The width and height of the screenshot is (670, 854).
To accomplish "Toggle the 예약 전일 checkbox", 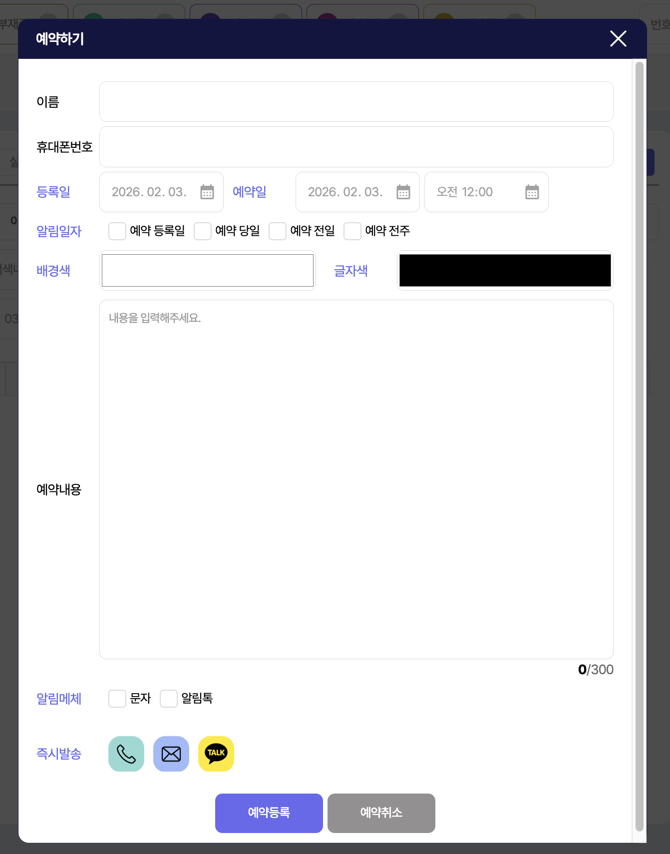I will 278,231.
